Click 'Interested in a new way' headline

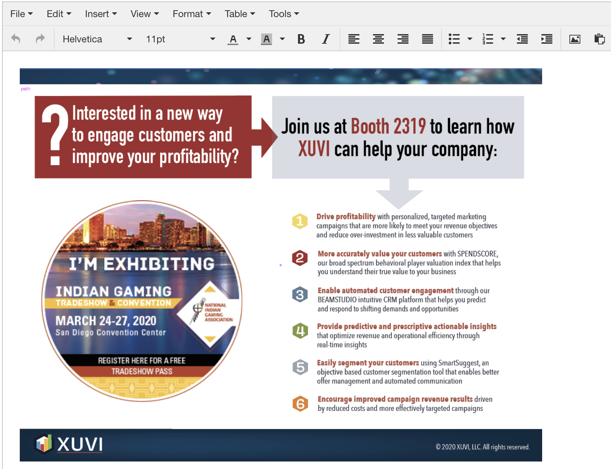click(147, 113)
